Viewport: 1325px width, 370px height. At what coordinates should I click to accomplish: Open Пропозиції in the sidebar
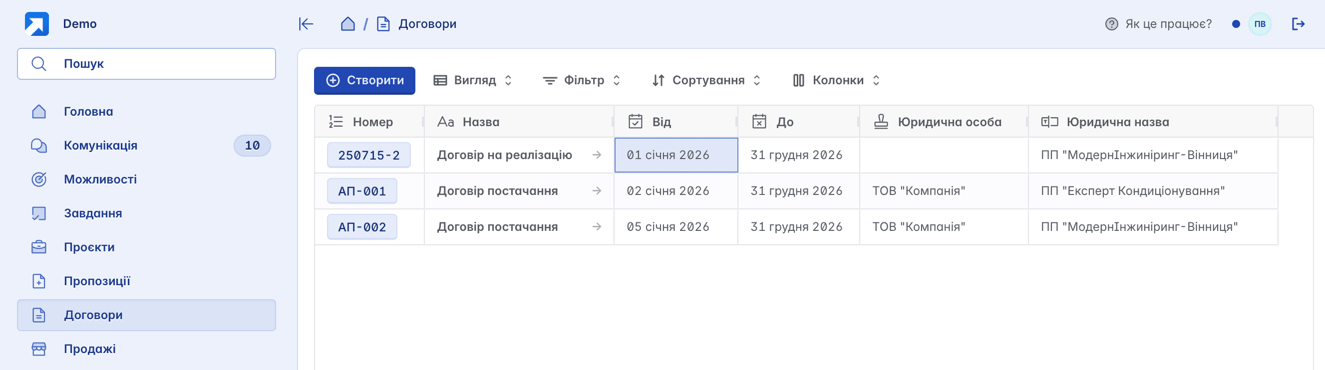tap(147, 281)
